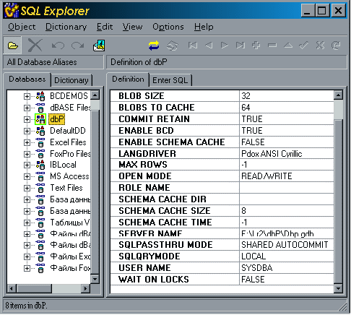The width and height of the screenshot is (351, 315).
Task: Click the IBLocal database icon
Action: click(x=40, y=165)
